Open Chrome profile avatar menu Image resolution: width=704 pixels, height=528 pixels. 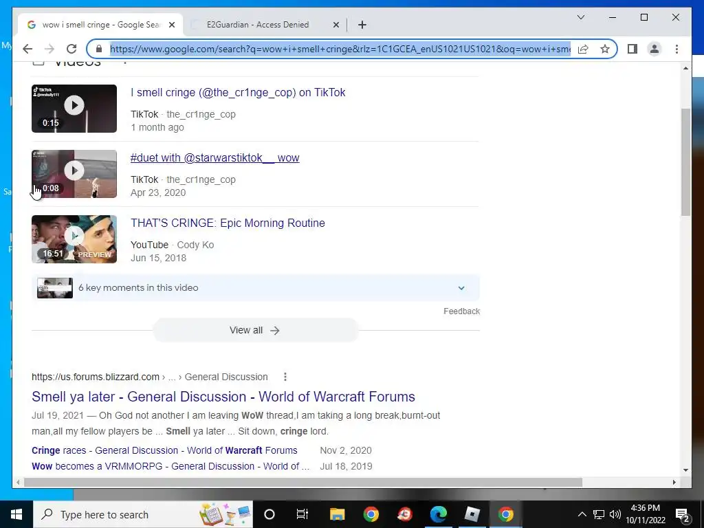tap(654, 49)
